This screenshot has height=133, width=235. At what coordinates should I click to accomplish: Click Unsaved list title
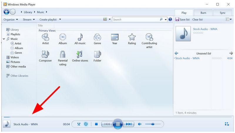point(204,54)
